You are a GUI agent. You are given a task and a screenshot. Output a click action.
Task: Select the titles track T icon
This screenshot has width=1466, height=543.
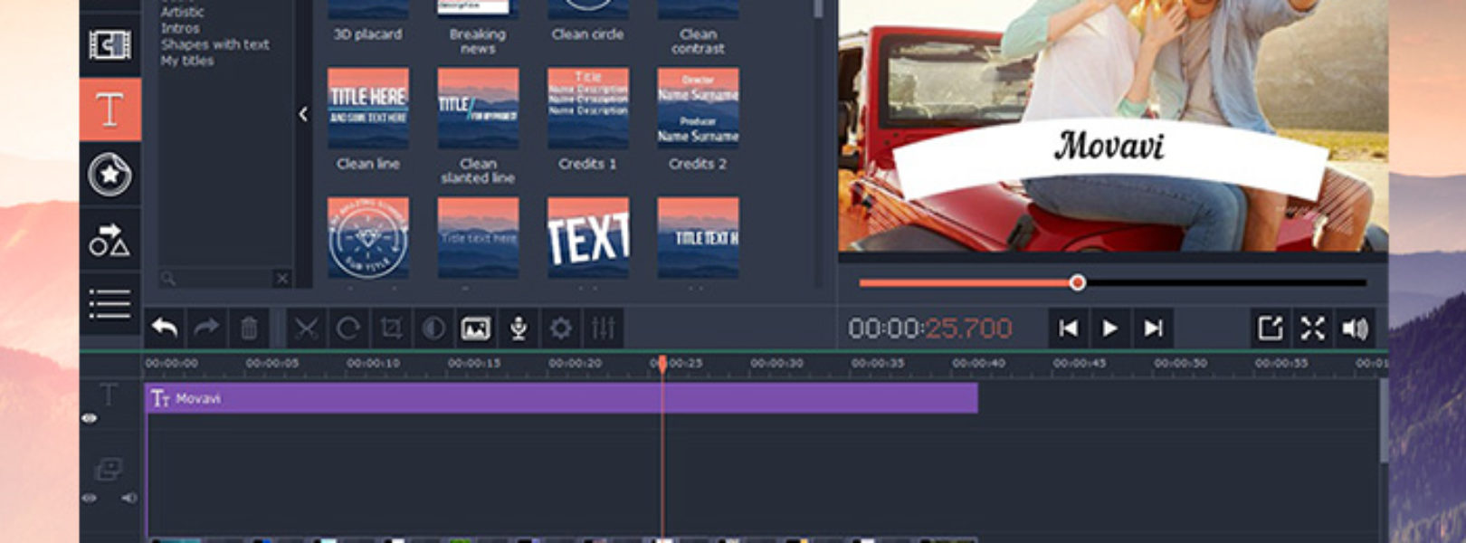pos(109,394)
